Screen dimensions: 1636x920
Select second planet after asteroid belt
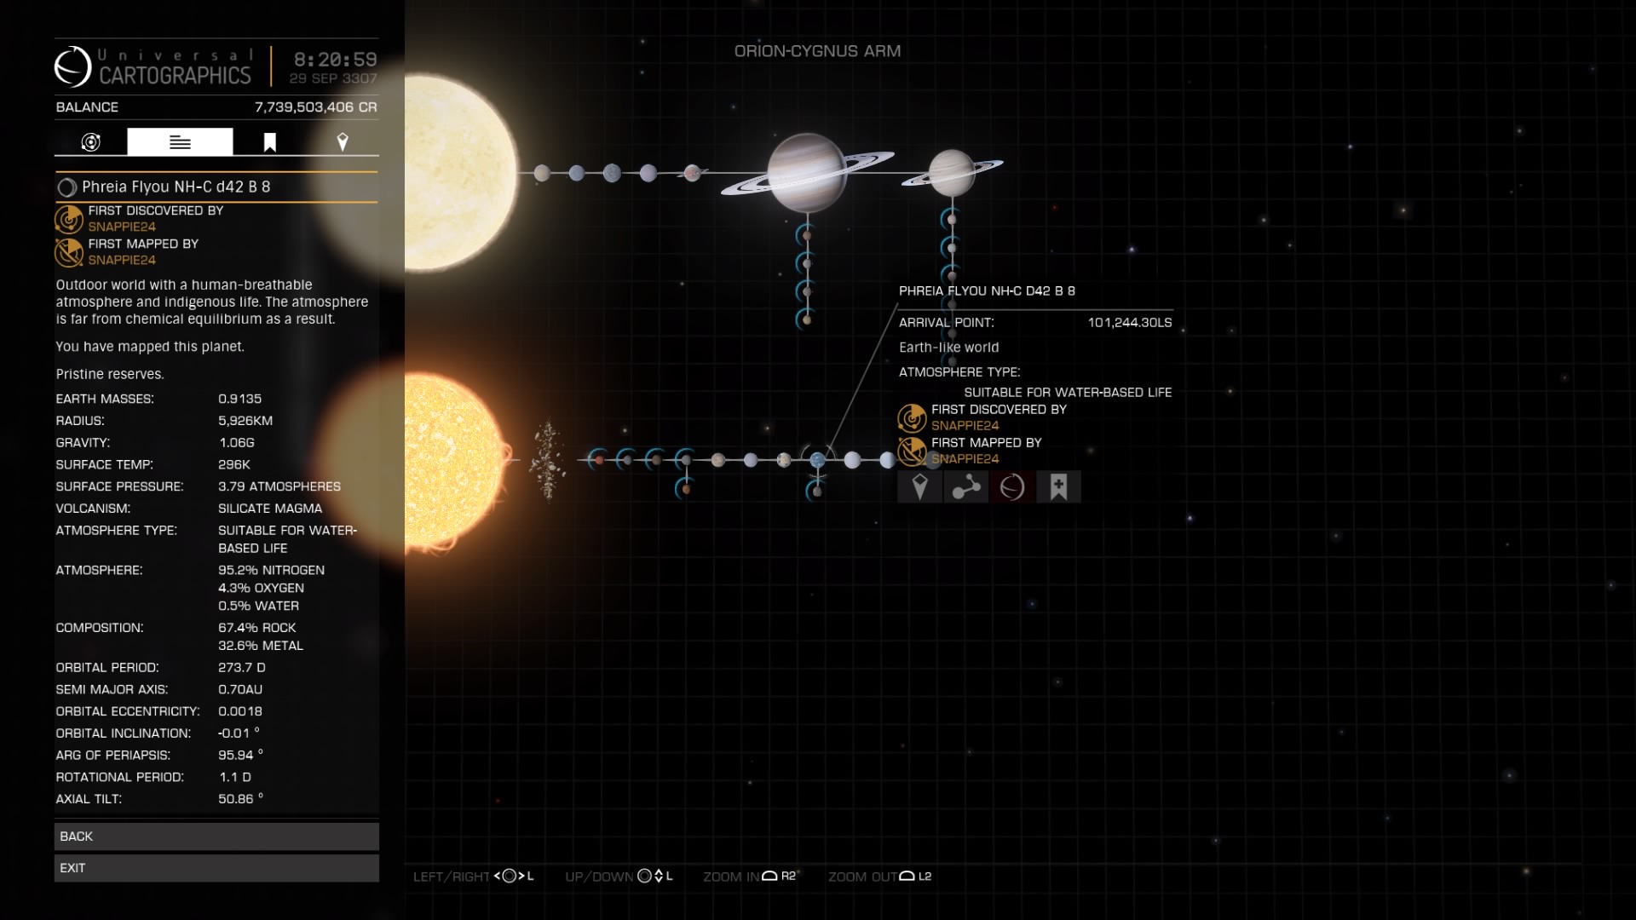627,460
